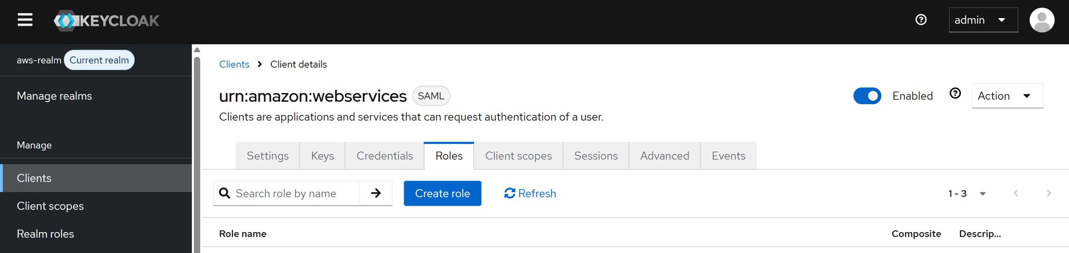Go to the previous page of roles
The width and height of the screenshot is (1069, 253).
(1016, 193)
